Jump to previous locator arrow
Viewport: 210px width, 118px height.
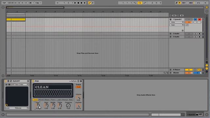click(170, 15)
